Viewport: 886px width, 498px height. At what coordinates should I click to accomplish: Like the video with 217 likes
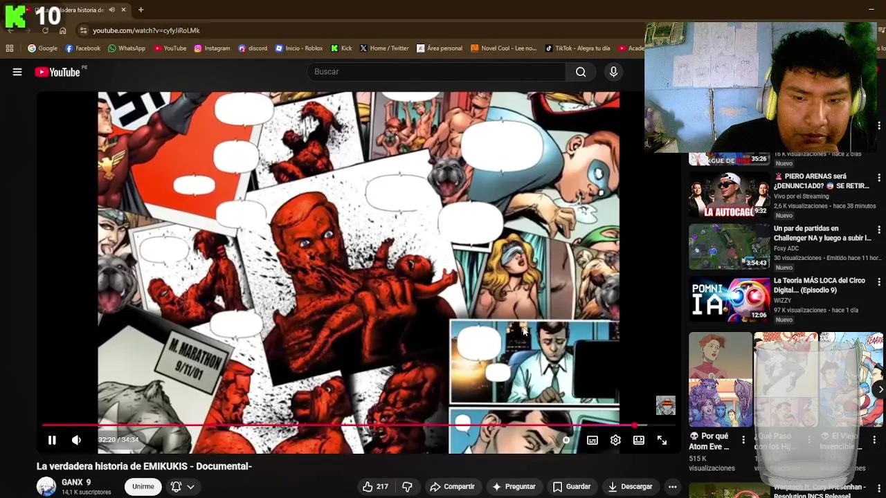[x=375, y=487]
